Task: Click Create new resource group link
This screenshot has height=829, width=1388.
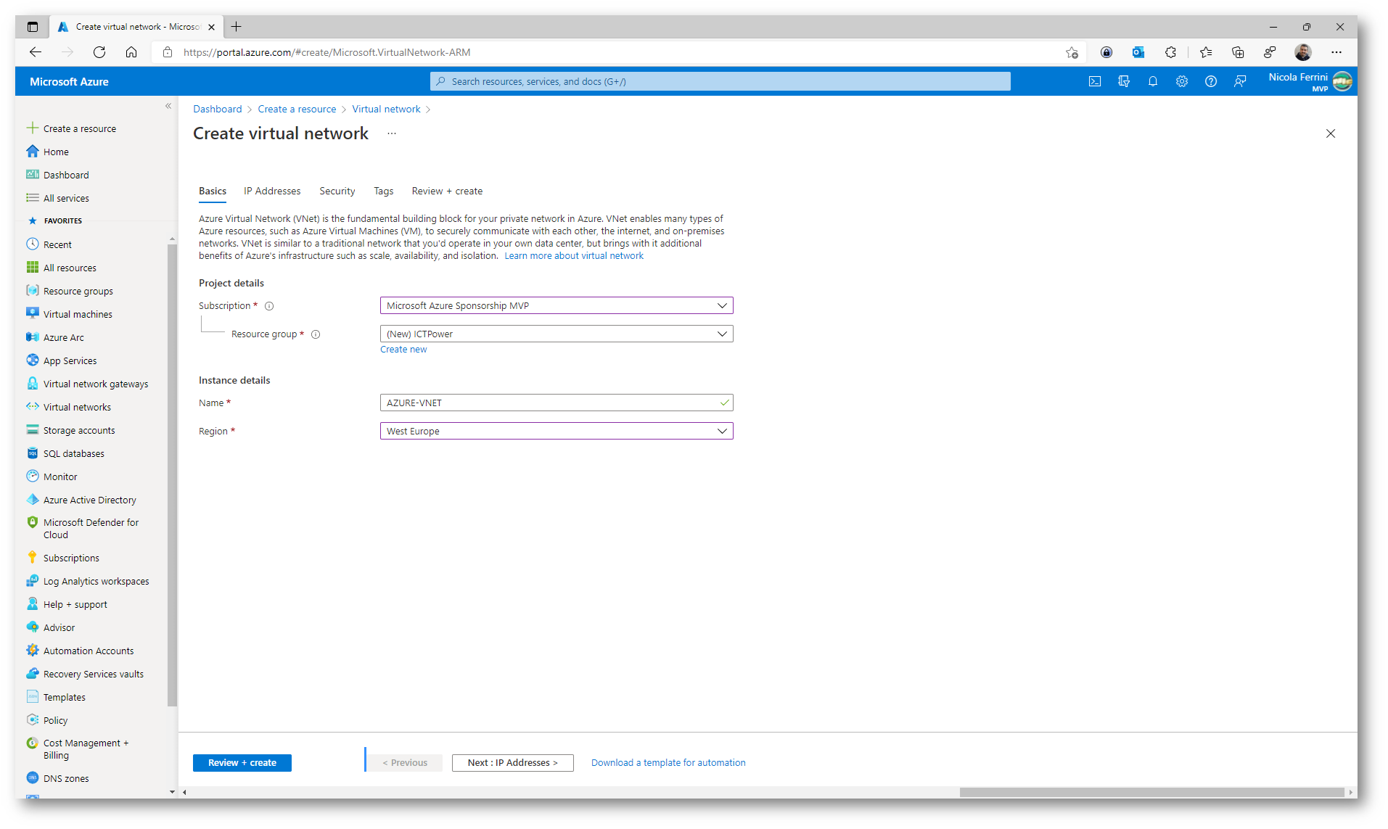Action: [x=403, y=350]
